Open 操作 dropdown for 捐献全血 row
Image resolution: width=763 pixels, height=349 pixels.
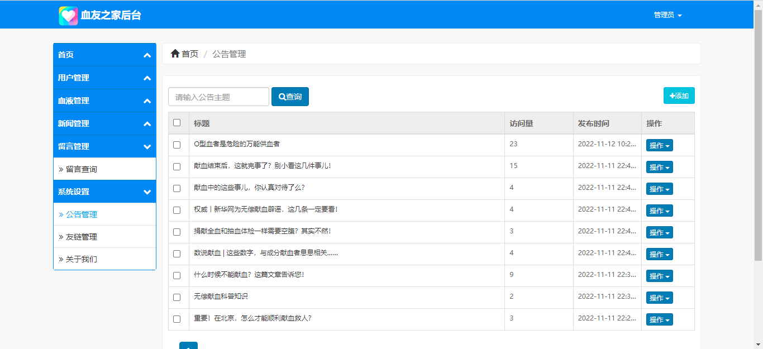click(x=660, y=232)
